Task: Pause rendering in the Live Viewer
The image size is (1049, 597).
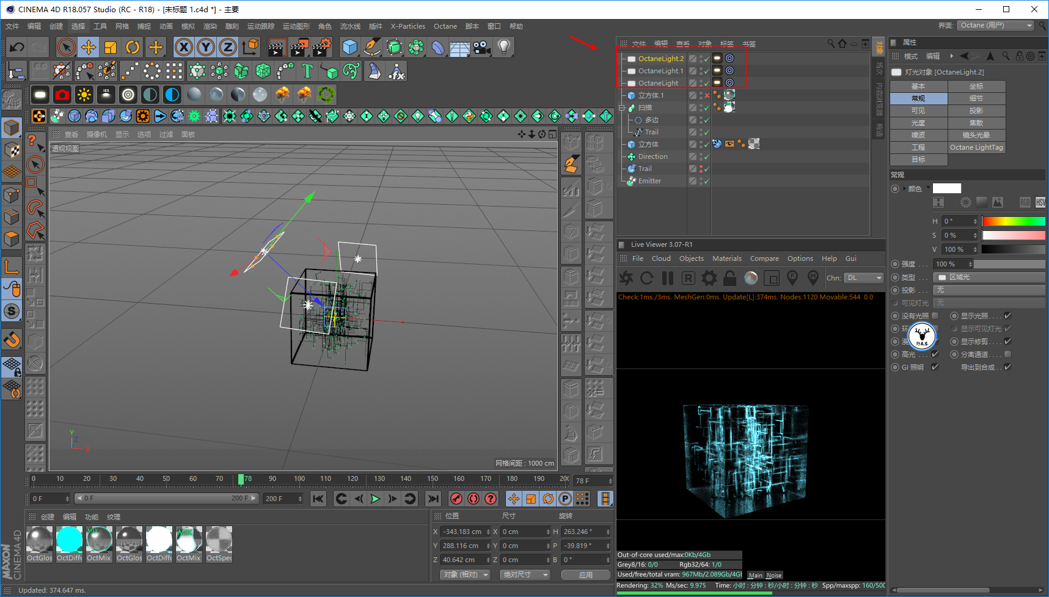Action: pyautogui.click(x=668, y=278)
